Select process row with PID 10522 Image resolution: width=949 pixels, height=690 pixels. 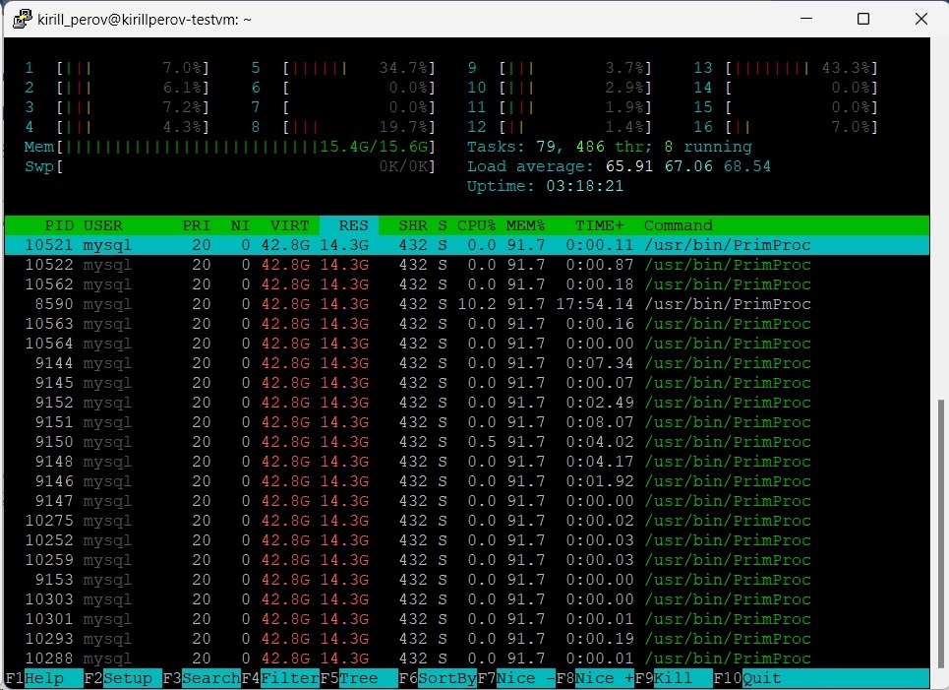click(x=393, y=265)
